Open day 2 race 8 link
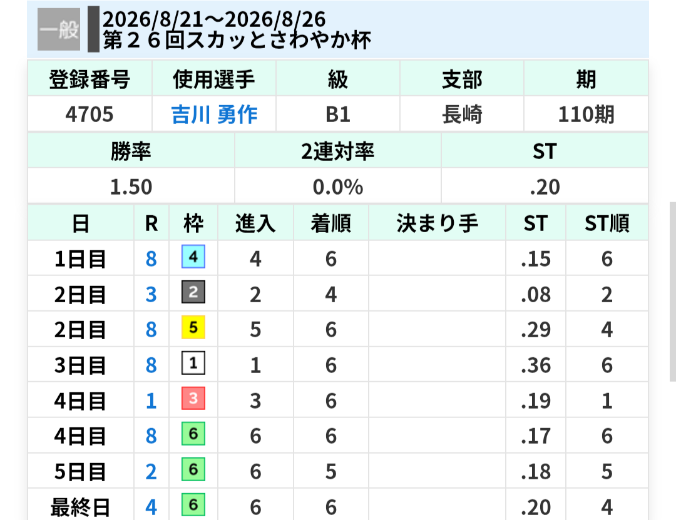The width and height of the screenshot is (676, 520). (x=151, y=330)
